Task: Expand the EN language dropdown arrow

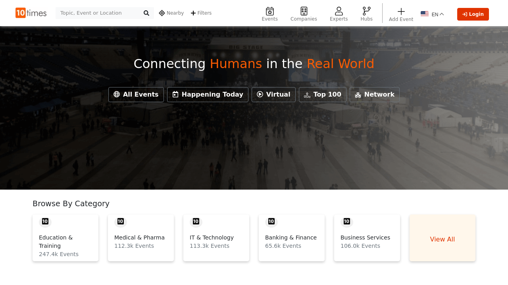Action: [442, 14]
